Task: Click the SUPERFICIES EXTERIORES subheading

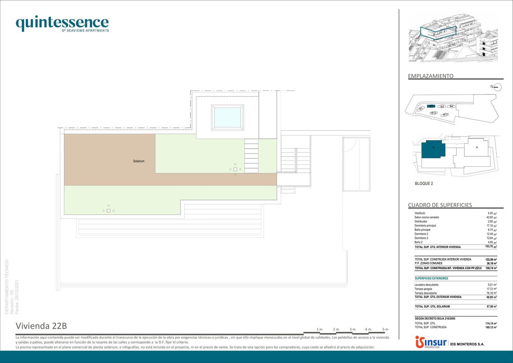Action: tap(431, 278)
